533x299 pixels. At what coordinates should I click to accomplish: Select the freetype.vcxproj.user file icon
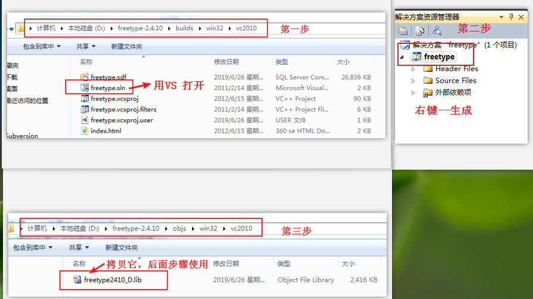pos(84,120)
